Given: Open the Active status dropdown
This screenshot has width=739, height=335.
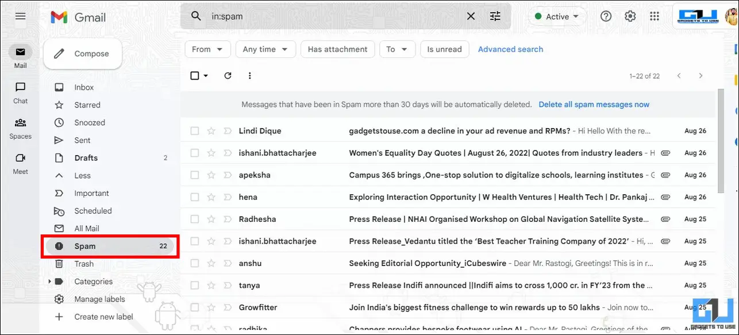Looking at the screenshot, I should click(557, 17).
